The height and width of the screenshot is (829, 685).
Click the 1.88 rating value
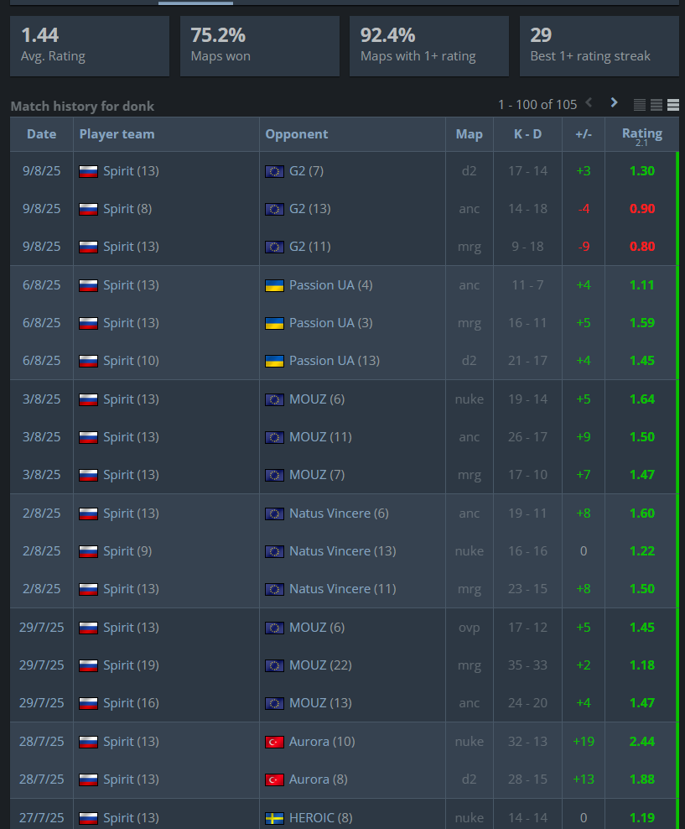coord(641,779)
